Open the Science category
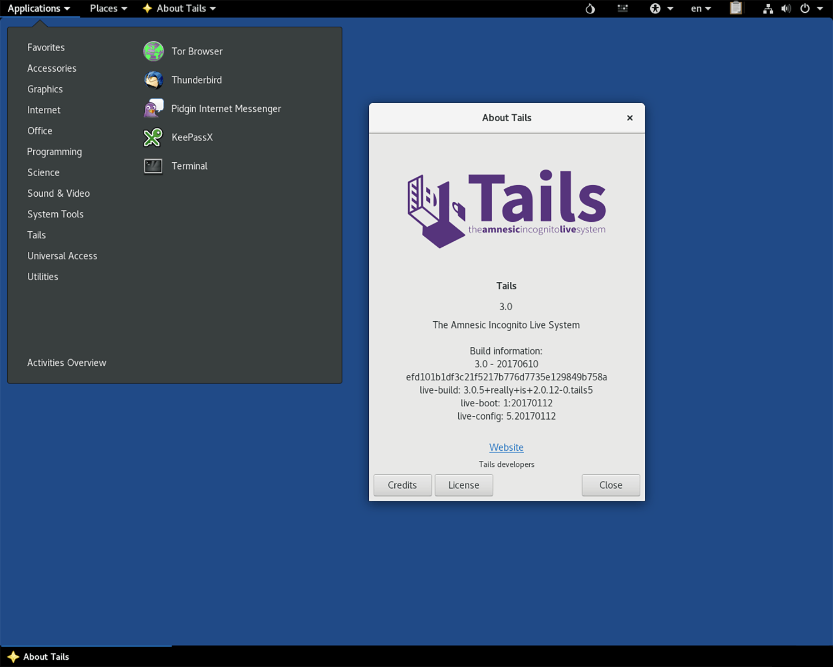The height and width of the screenshot is (667, 833). click(x=43, y=173)
